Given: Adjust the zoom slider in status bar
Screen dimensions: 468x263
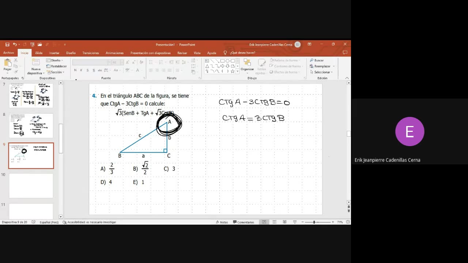Looking at the screenshot, I should pyautogui.click(x=314, y=222).
